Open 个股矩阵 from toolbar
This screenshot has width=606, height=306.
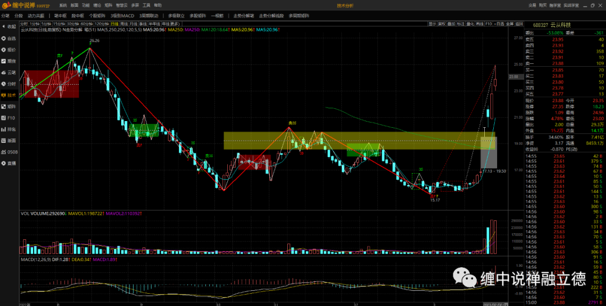click(97, 16)
